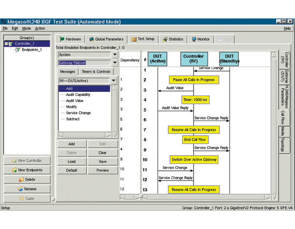Switch to Timers & Controls tab
This screenshot has height=229, width=295.
click(x=96, y=72)
